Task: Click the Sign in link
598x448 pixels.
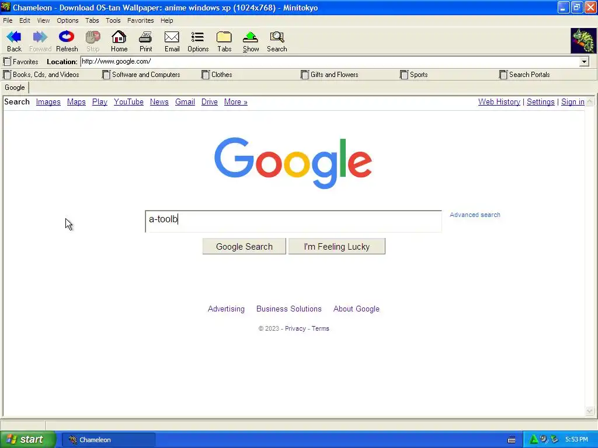Action: click(572, 102)
